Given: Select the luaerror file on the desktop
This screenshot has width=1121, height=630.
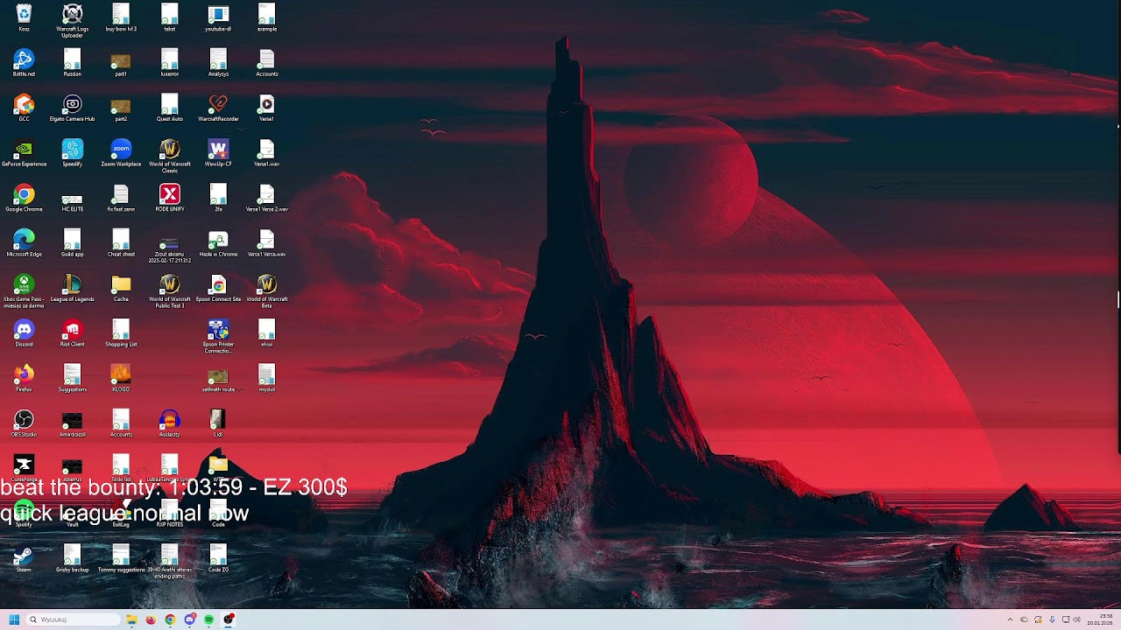Looking at the screenshot, I should point(170,63).
